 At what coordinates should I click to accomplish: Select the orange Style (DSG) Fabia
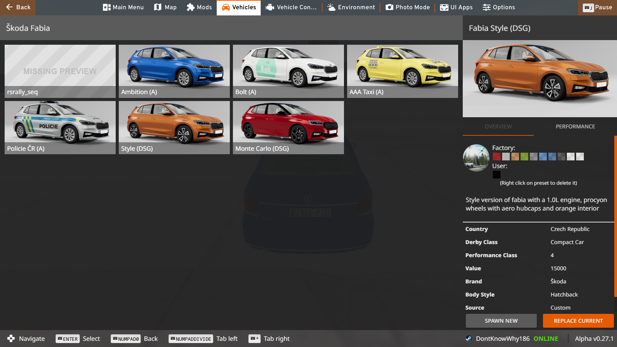[174, 128]
